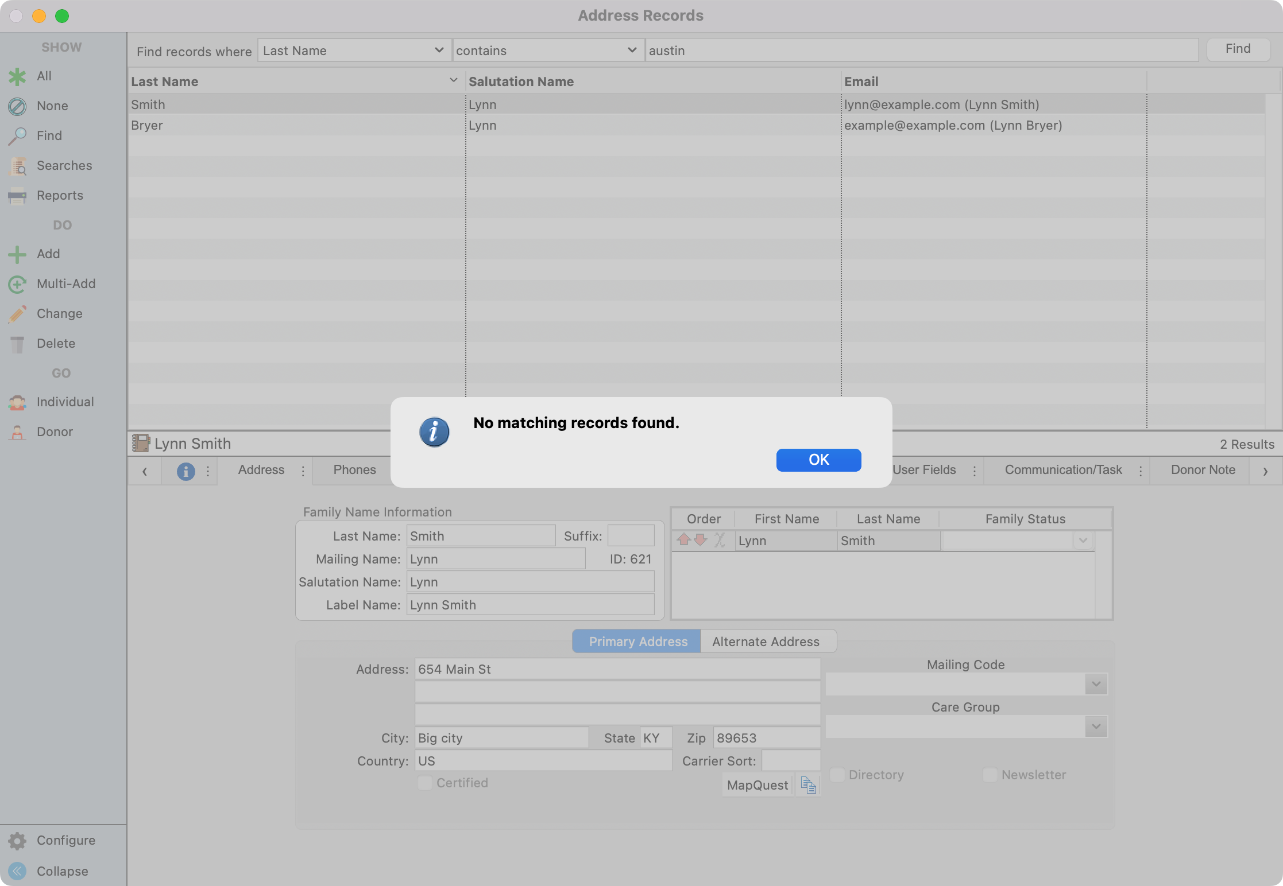Open the Last Name search field dropdown

(x=353, y=50)
